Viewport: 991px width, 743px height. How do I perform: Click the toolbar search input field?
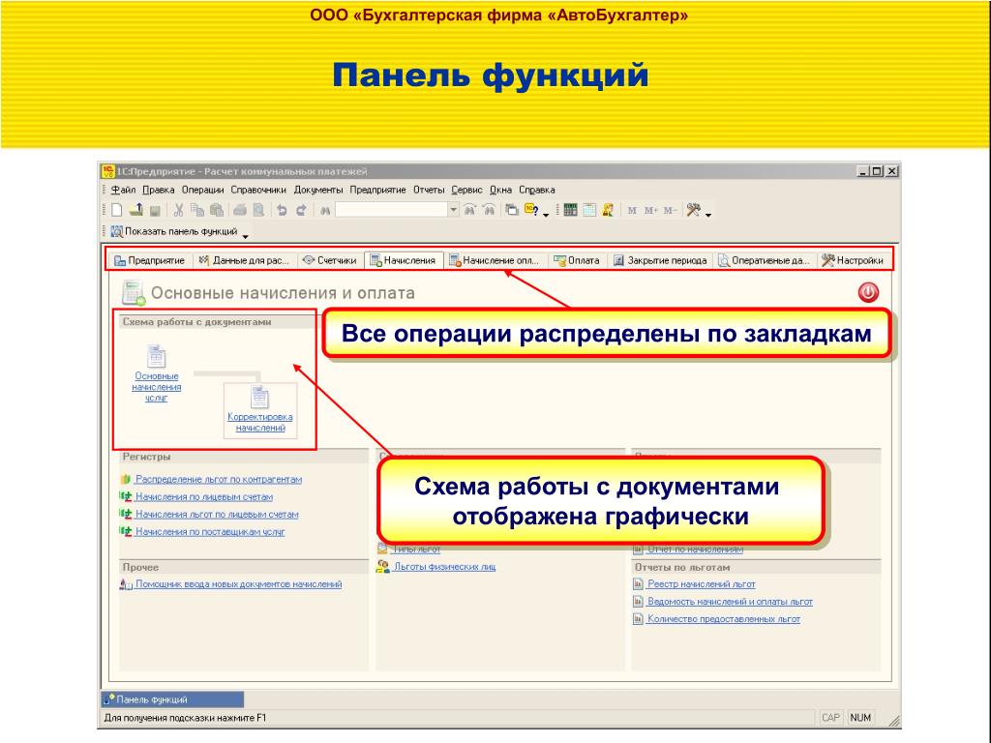[x=390, y=209]
